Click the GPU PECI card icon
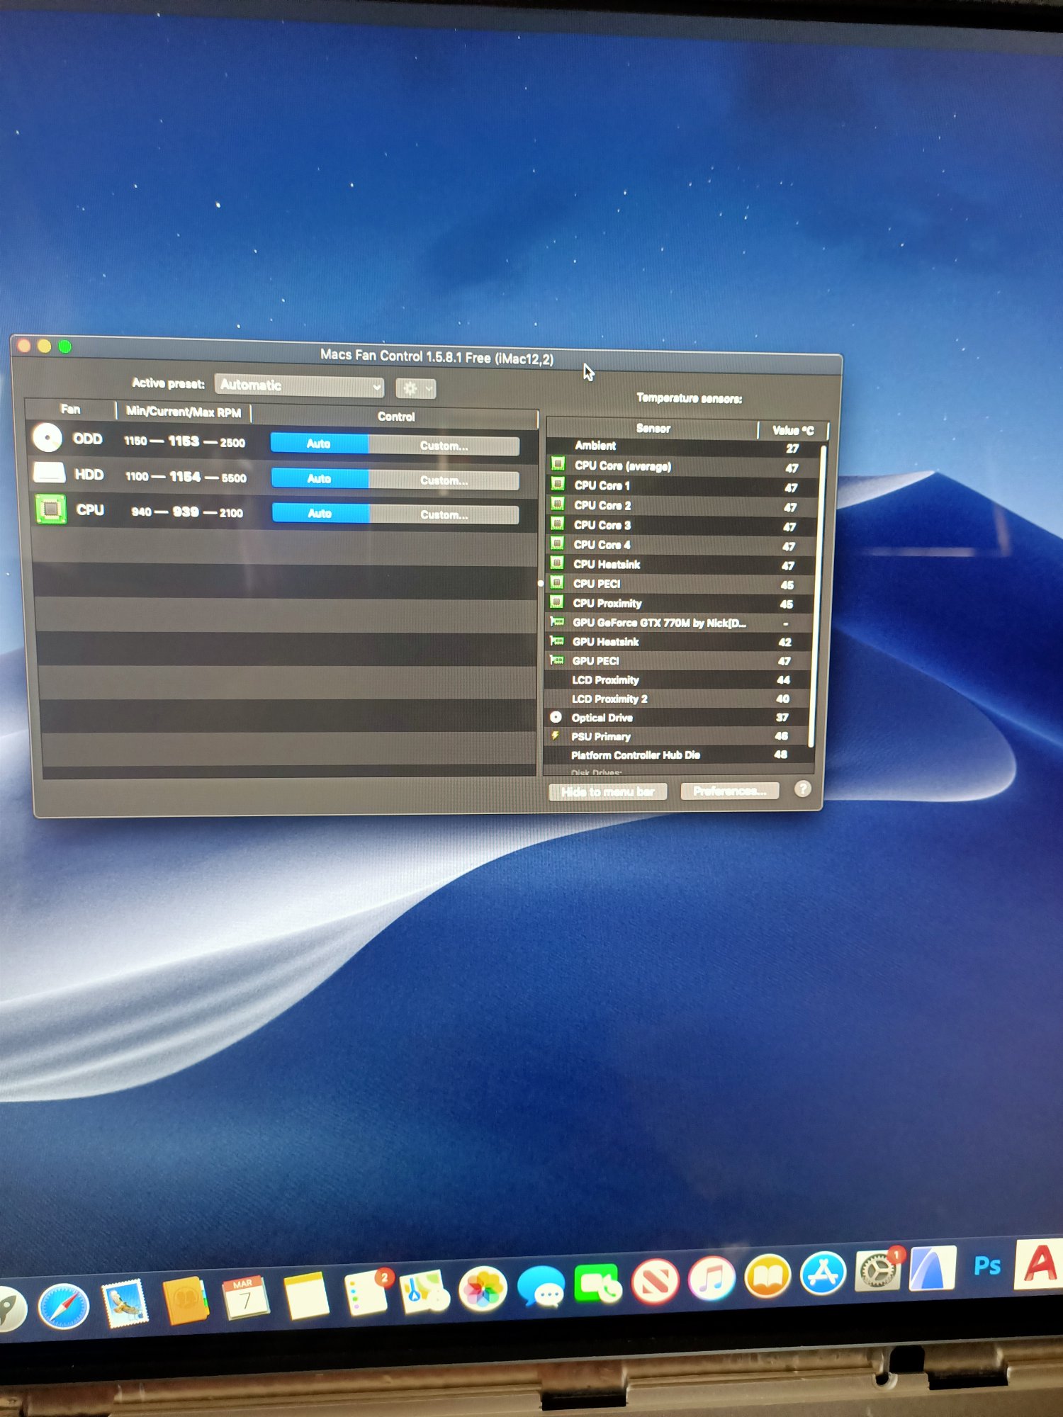 557,660
